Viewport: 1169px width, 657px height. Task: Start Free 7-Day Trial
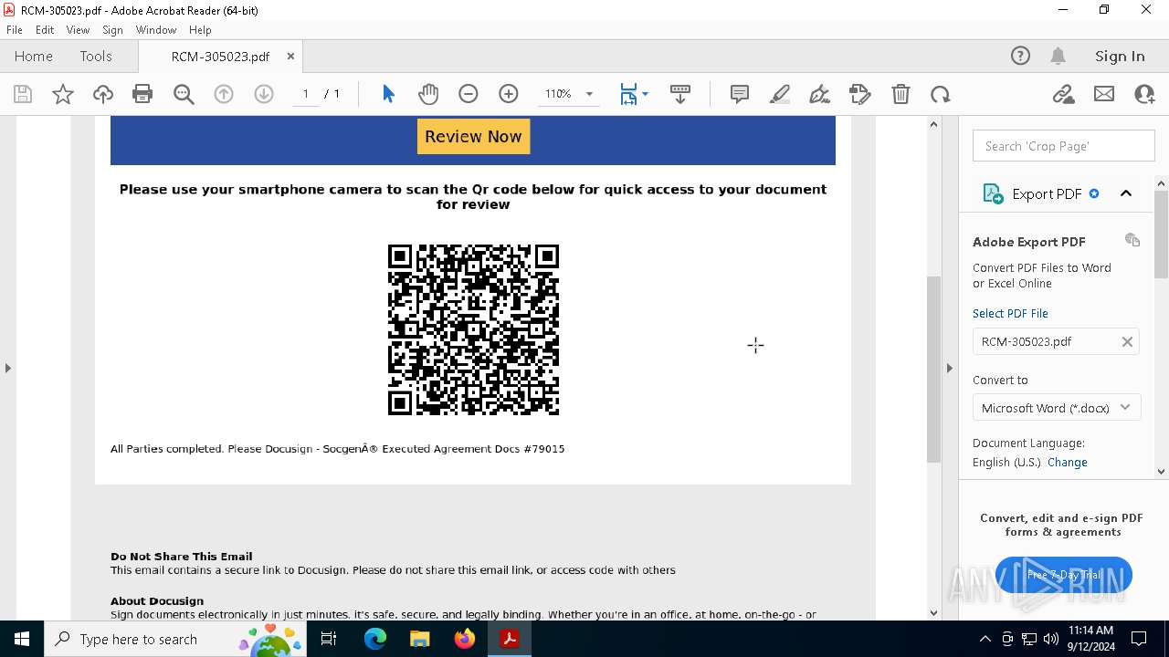1064,575
